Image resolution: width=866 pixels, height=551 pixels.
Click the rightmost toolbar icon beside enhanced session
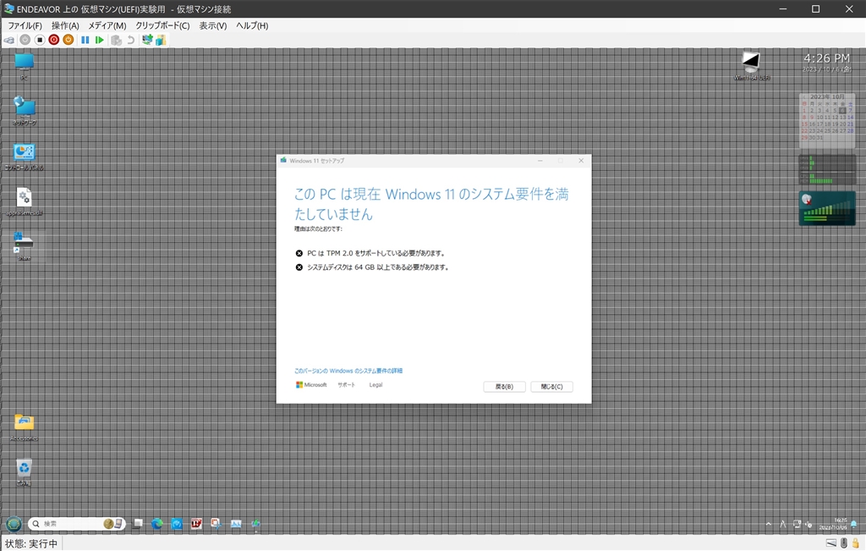coord(161,40)
